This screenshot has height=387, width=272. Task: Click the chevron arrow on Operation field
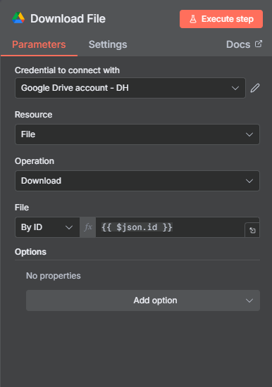(x=249, y=181)
